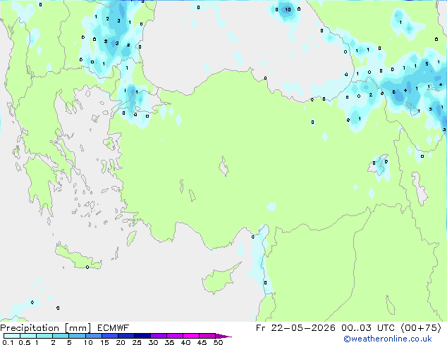This screenshot has height=345, width=447.
Task: Click the island of Cyprus on the map
Action: 218,280
